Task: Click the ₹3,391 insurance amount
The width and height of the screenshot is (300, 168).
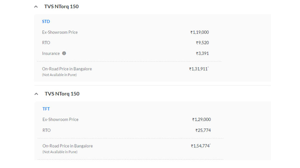Action: point(202,53)
